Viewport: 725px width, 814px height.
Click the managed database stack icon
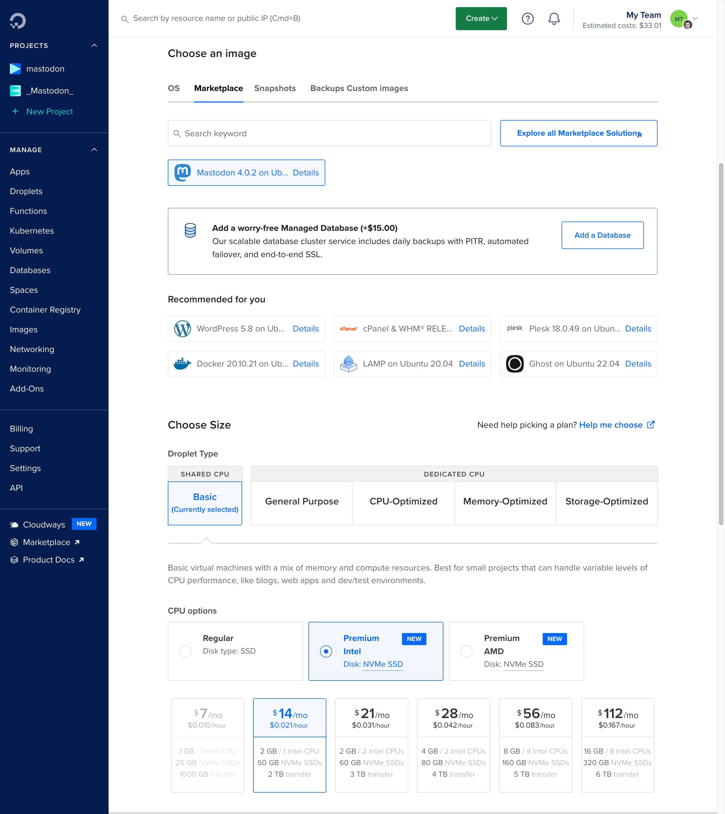190,230
